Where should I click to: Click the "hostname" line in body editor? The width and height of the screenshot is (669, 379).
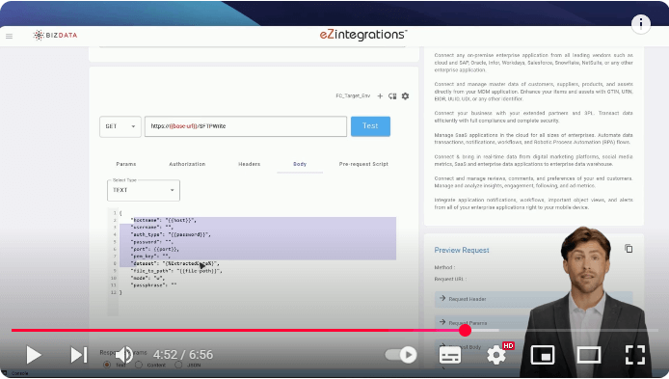click(x=164, y=220)
